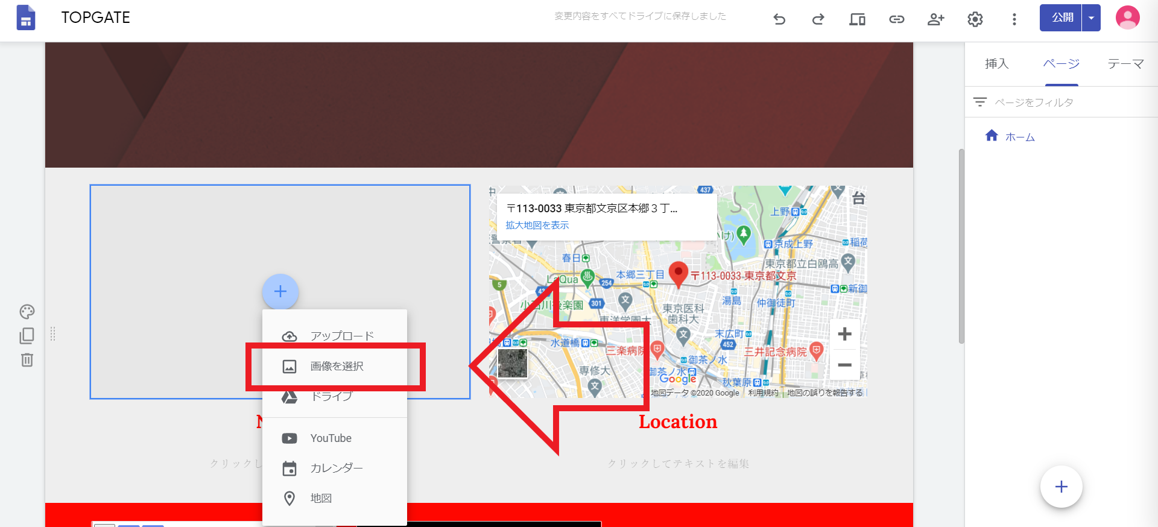Click the map address card text
The image size is (1158, 527).
(x=592, y=209)
